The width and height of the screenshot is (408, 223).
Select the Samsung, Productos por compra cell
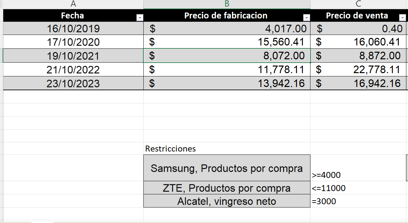(x=227, y=168)
